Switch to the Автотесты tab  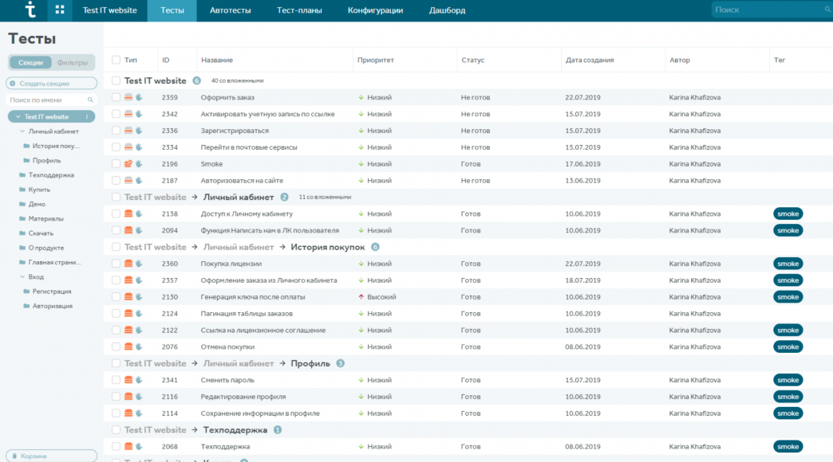pos(230,10)
